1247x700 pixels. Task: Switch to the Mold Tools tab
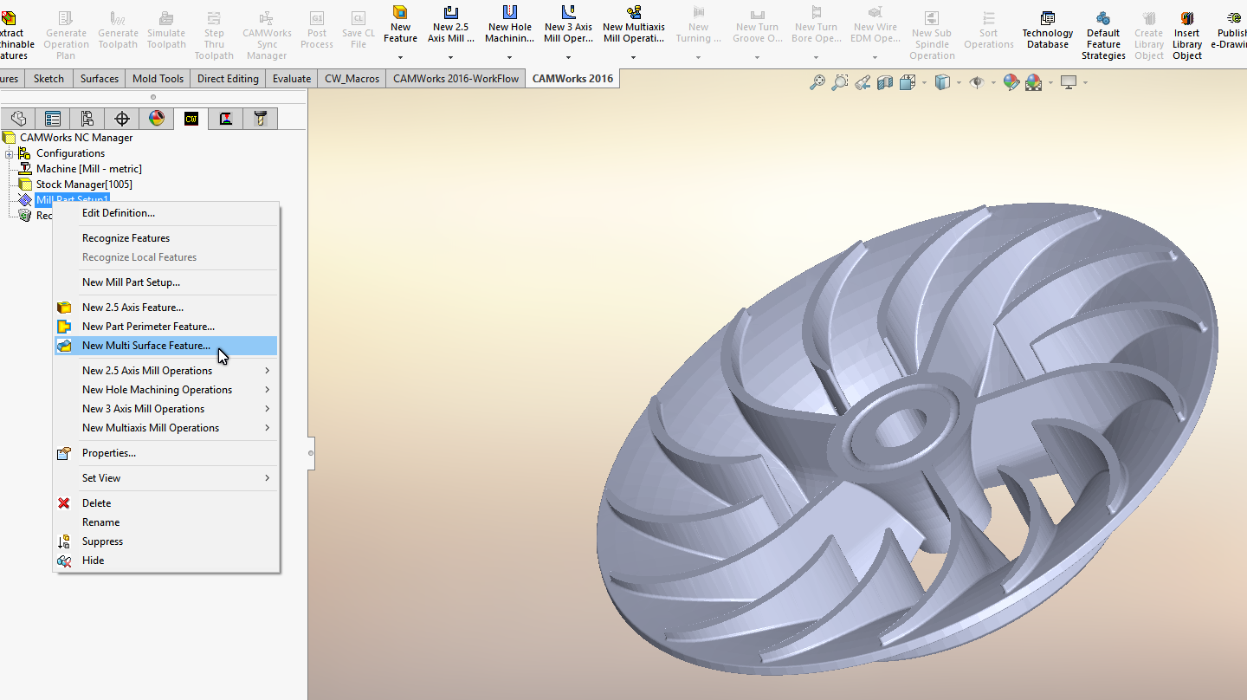point(158,79)
